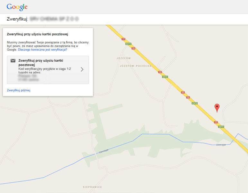Click the blurred business name in header
Image resolution: width=248 pixels, height=193 pixels.
point(54,19)
